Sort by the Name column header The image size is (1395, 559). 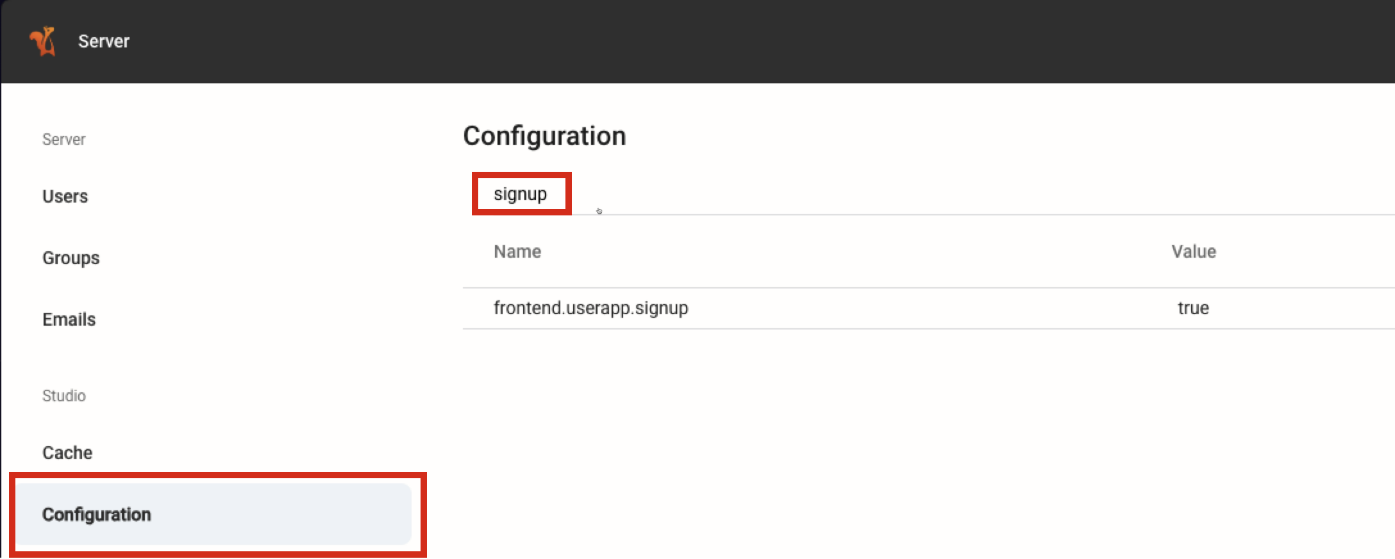point(517,251)
